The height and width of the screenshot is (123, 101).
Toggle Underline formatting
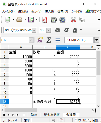(75, 30)
